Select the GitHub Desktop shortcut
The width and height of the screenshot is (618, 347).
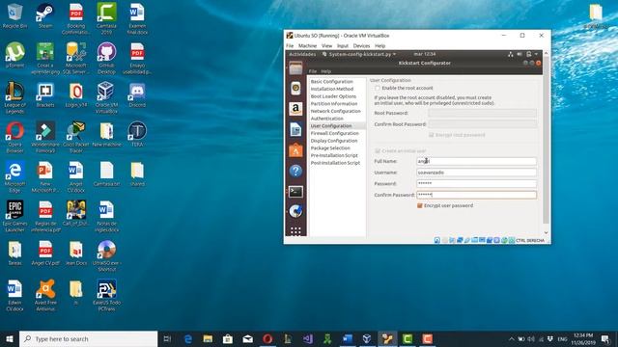(x=106, y=58)
